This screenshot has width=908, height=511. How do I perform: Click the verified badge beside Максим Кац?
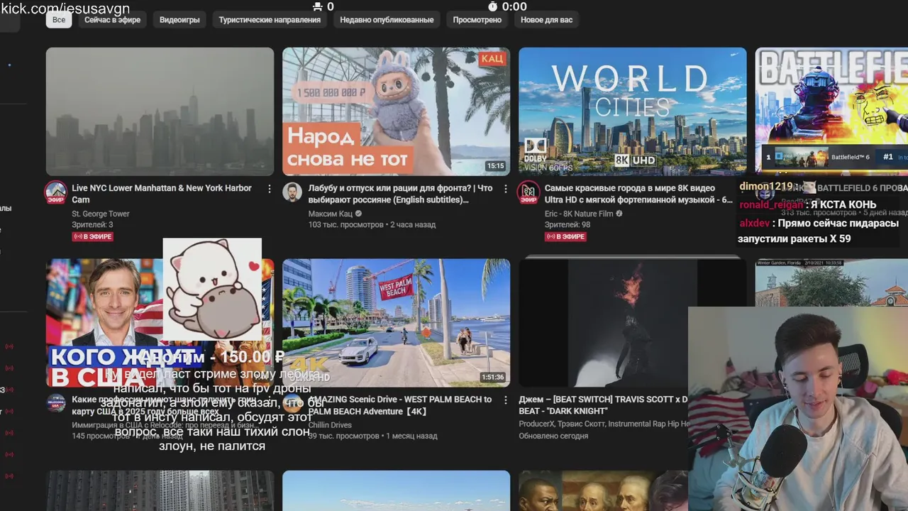(x=358, y=214)
